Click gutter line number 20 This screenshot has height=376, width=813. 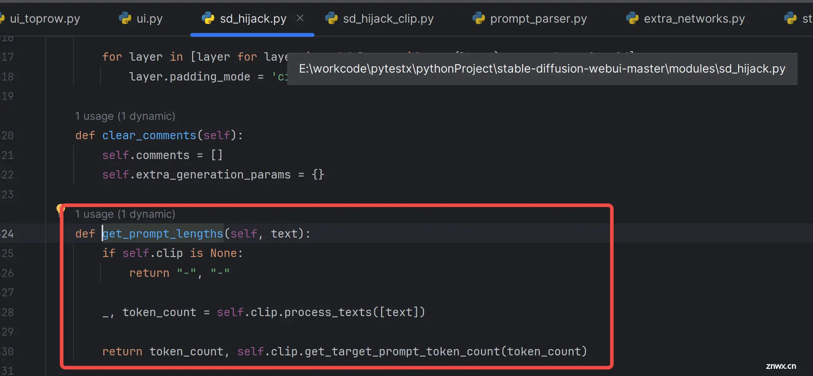coord(7,136)
